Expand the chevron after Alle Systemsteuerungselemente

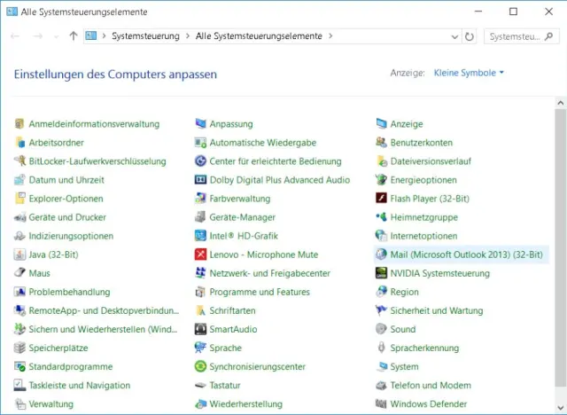tap(331, 36)
